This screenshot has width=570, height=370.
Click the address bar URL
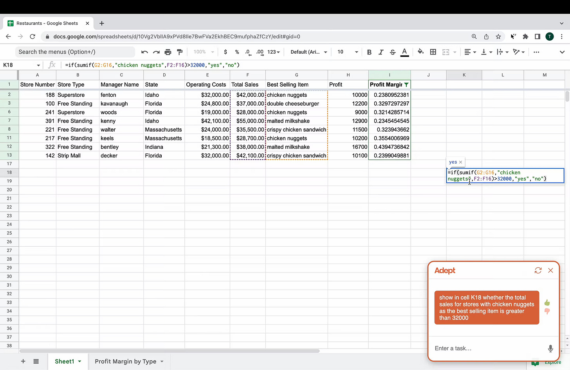177,36
